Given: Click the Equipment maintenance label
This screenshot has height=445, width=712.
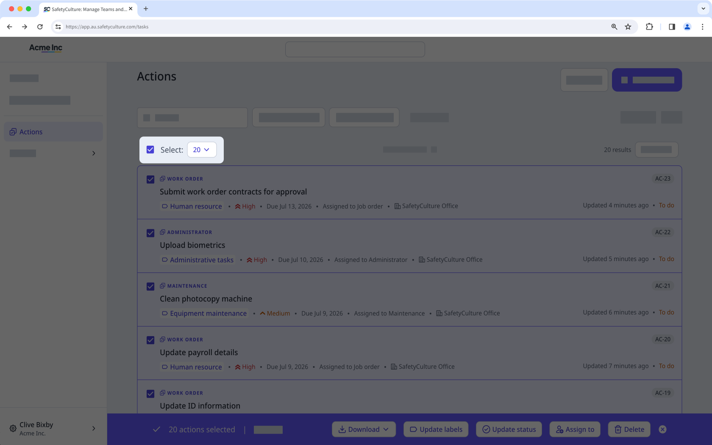Looking at the screenshot, I should pyautogui.click(x=204, y=313).
